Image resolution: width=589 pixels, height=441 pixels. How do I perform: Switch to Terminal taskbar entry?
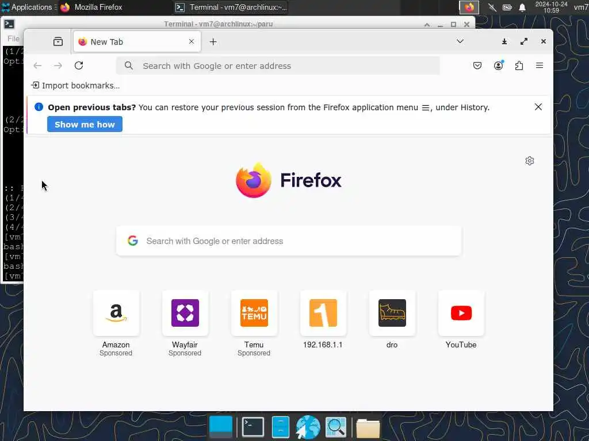click(x=231, y=7)
